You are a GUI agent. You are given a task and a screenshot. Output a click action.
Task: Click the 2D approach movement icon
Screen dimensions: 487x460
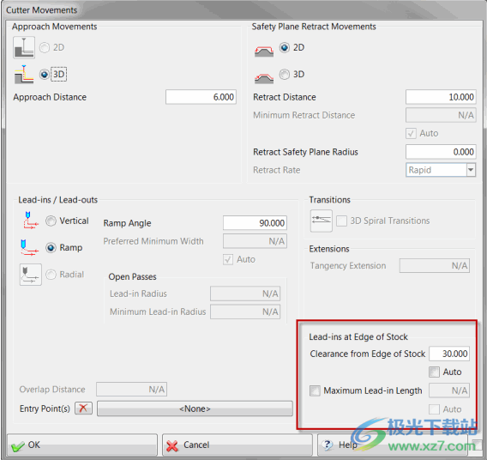tap(24, 47)
